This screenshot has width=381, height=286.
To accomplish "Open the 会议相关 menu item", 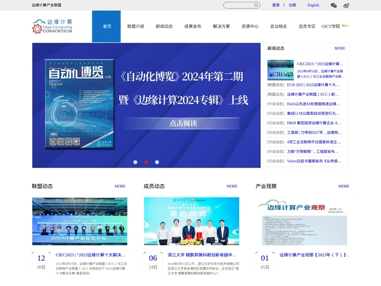I will 278,26.
